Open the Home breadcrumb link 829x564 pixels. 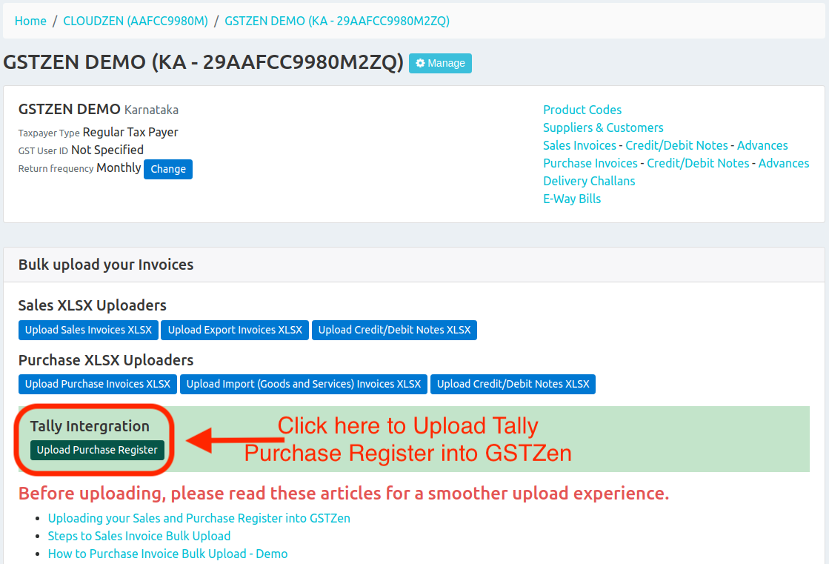coord(30,21)
